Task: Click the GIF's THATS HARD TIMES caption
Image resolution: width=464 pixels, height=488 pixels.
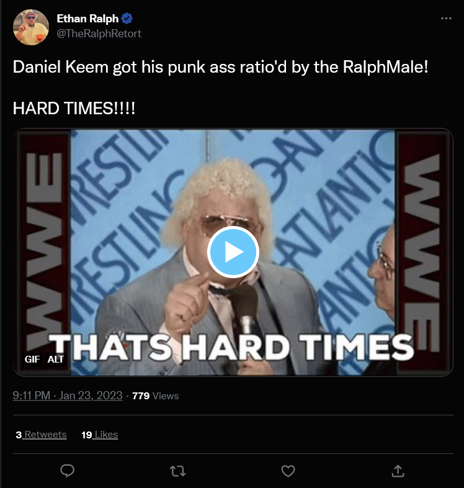Action: [231, 347]
